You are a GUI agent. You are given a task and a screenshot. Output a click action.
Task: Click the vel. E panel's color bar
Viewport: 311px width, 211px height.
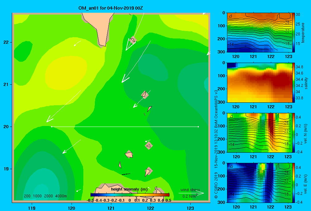pyautogui.click(x=294, y=183)
